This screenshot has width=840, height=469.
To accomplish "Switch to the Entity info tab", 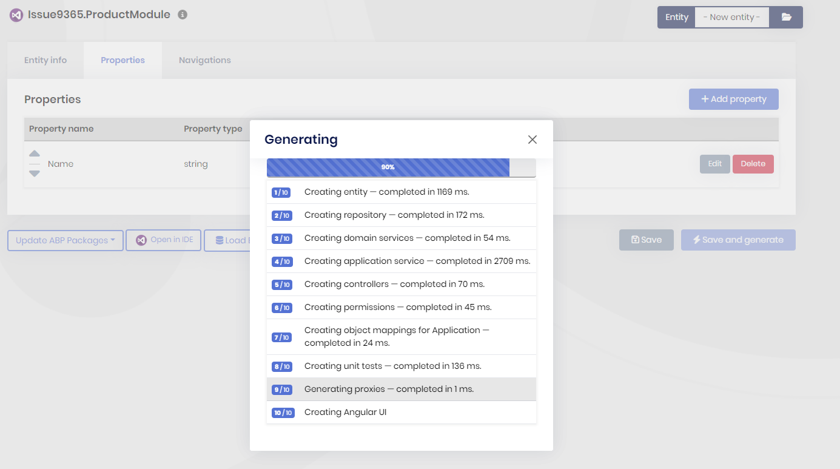I will pyautogui.click(x=45, y=60).
